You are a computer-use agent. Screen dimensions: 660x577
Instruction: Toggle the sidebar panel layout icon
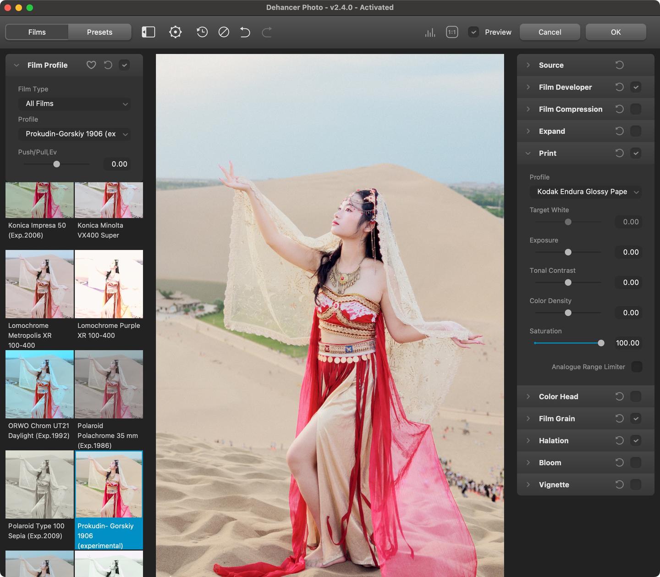(148, 32)
